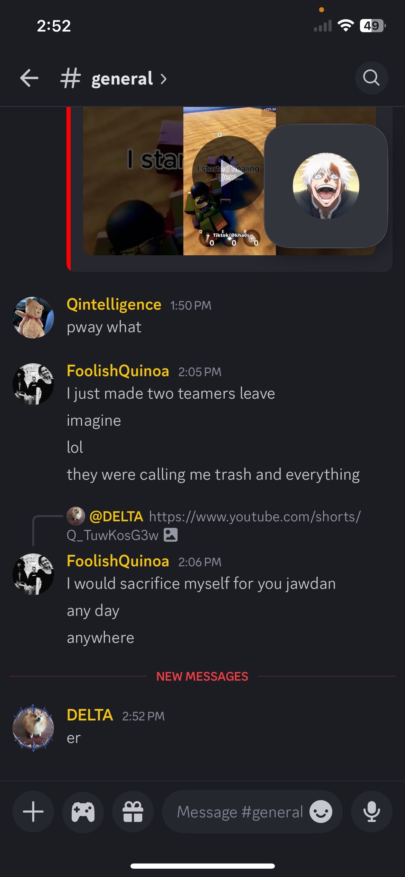405x877 pixels.
Task: Open the emoji picker smiley
Action: [321, 812]
